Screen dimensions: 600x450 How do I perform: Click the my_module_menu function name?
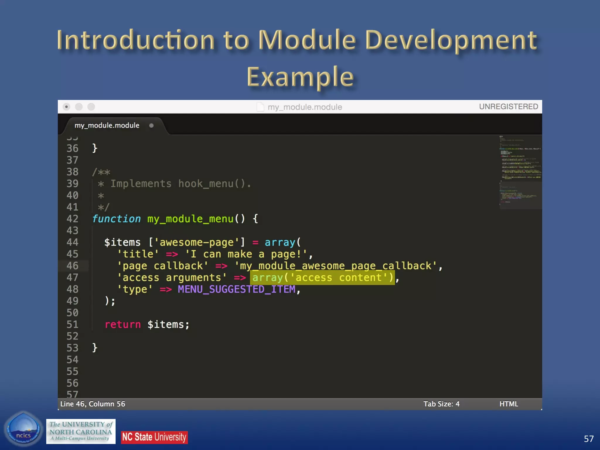point(190,219)
